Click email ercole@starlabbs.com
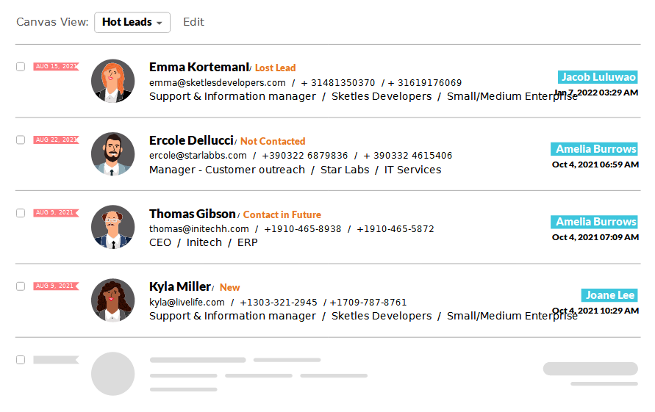 click(198, 156)
